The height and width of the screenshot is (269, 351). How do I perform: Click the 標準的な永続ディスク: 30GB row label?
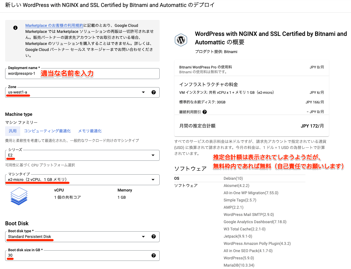point(203,102)
